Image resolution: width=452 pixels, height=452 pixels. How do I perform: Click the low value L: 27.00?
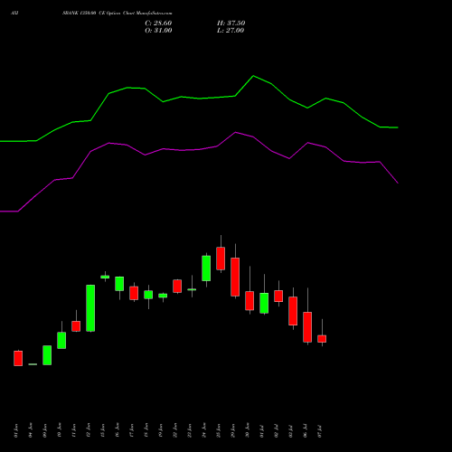tap(231, 31)
